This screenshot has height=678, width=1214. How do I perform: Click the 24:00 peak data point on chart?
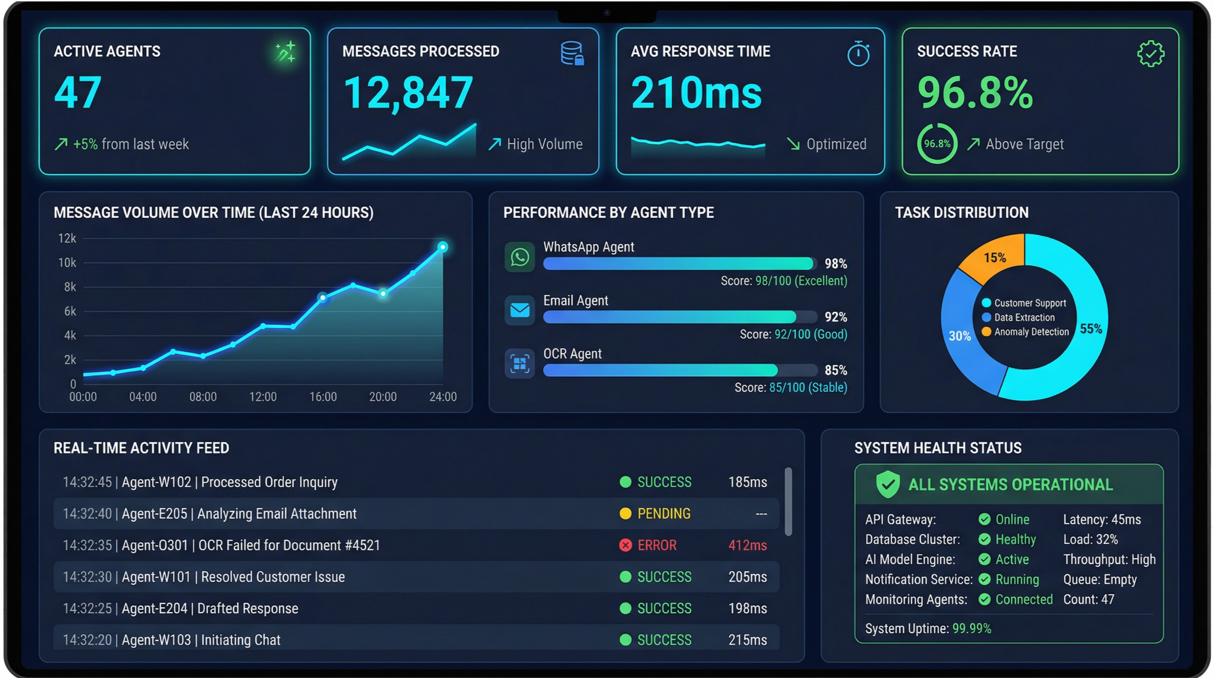pyautogui.click(x=443, y=247)
